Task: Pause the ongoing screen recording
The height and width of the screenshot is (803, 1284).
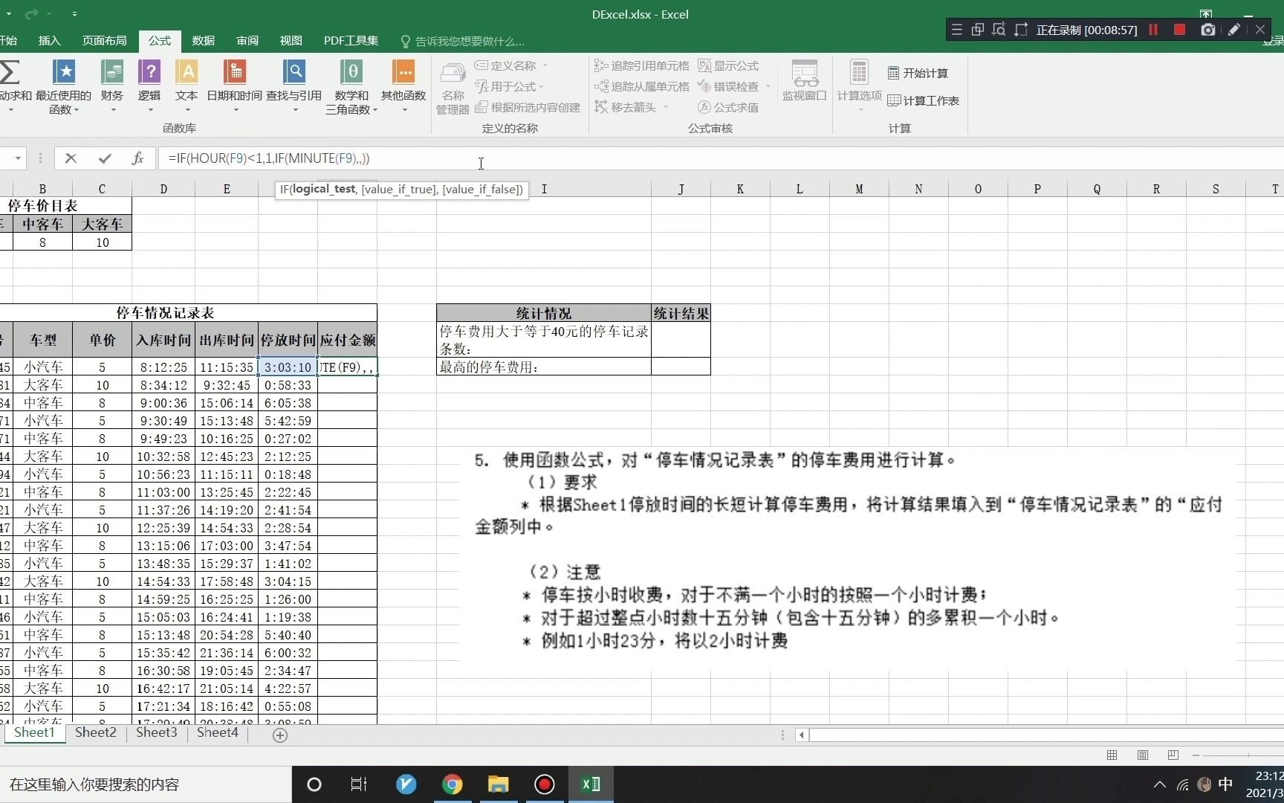Action: 1153,30
